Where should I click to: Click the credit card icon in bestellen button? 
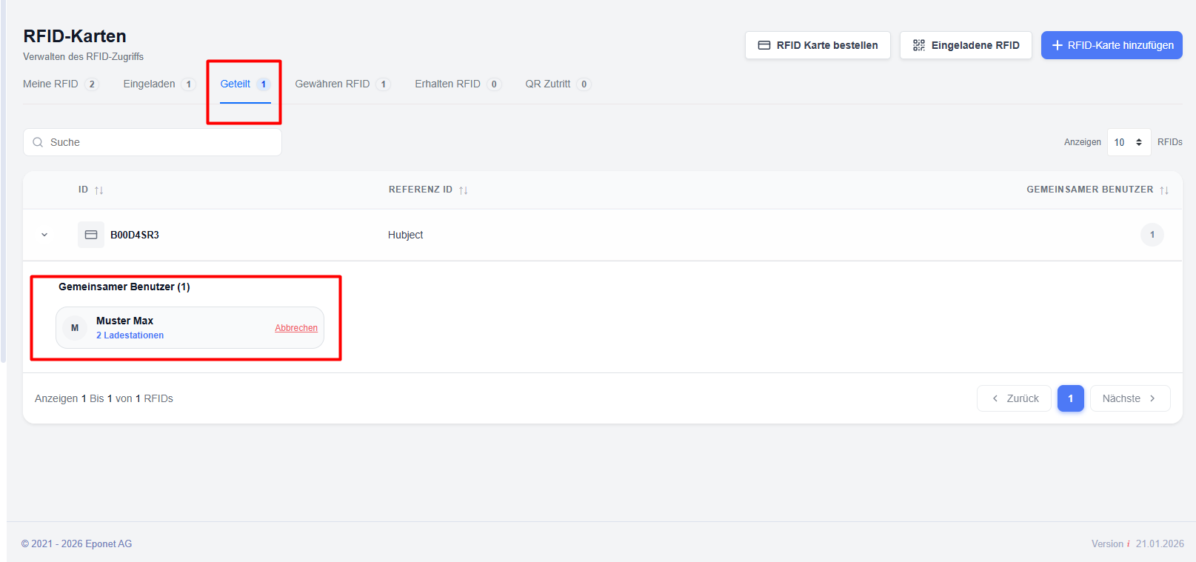(764, 45)
